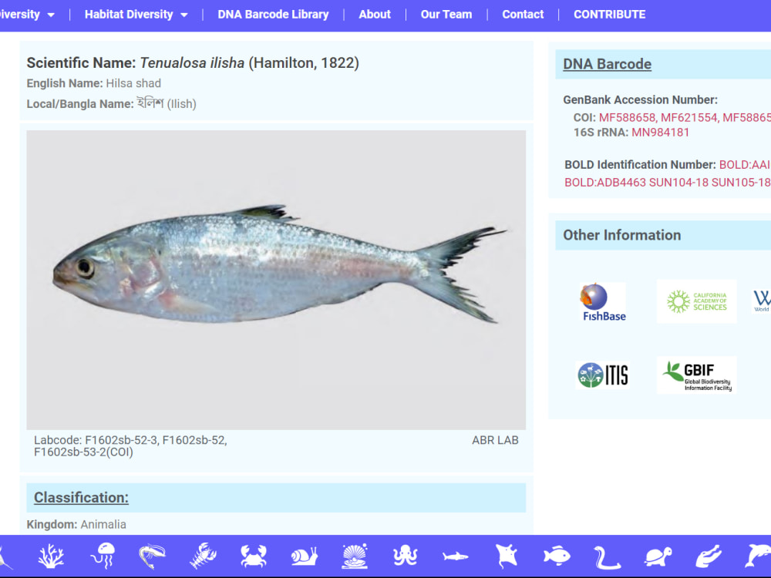The width and height of the screenshot is (771, 578).
Task: Select the crocodile category icon
Action: pyautogui.click(x=709, y=556)
